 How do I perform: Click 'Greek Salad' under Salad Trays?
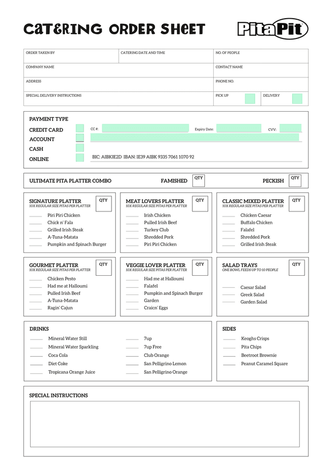pyautogui.click(x=252, y=294)
